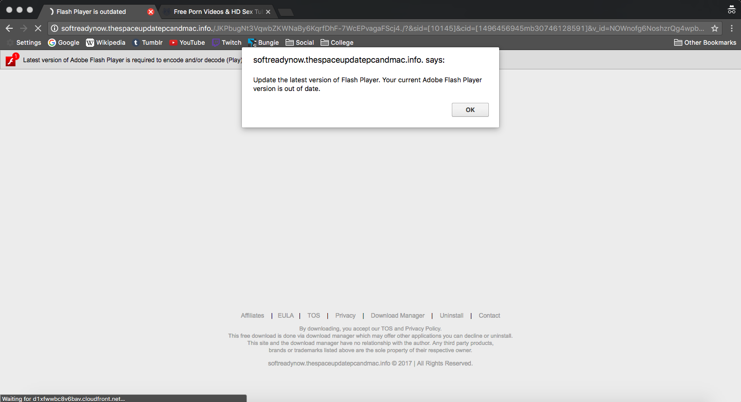This screenshot has height=402, width=741.
Task: Open the Privacy footer link
Action: (345, 316)
